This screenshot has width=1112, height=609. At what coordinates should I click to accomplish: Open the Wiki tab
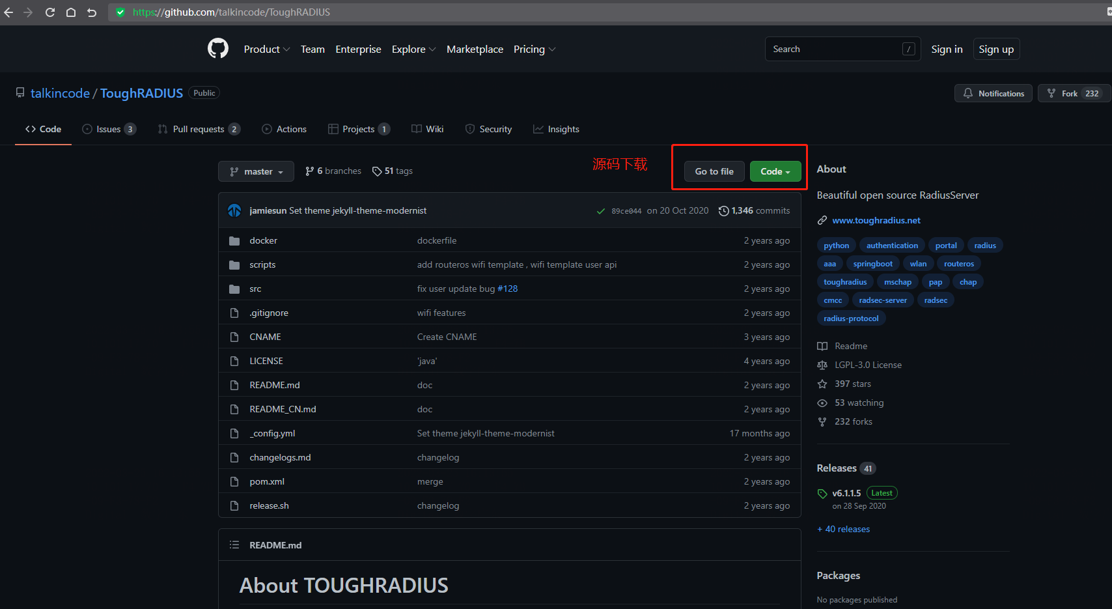(x=427, y=129)
